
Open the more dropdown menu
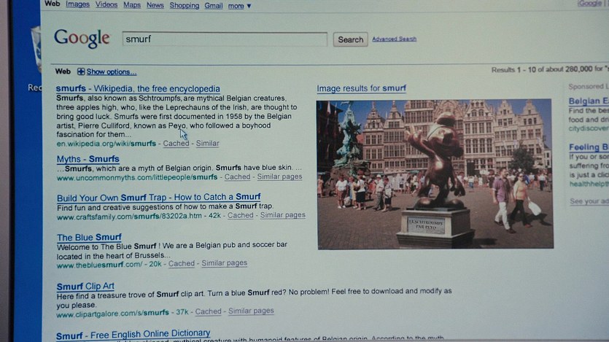[239, 6]
